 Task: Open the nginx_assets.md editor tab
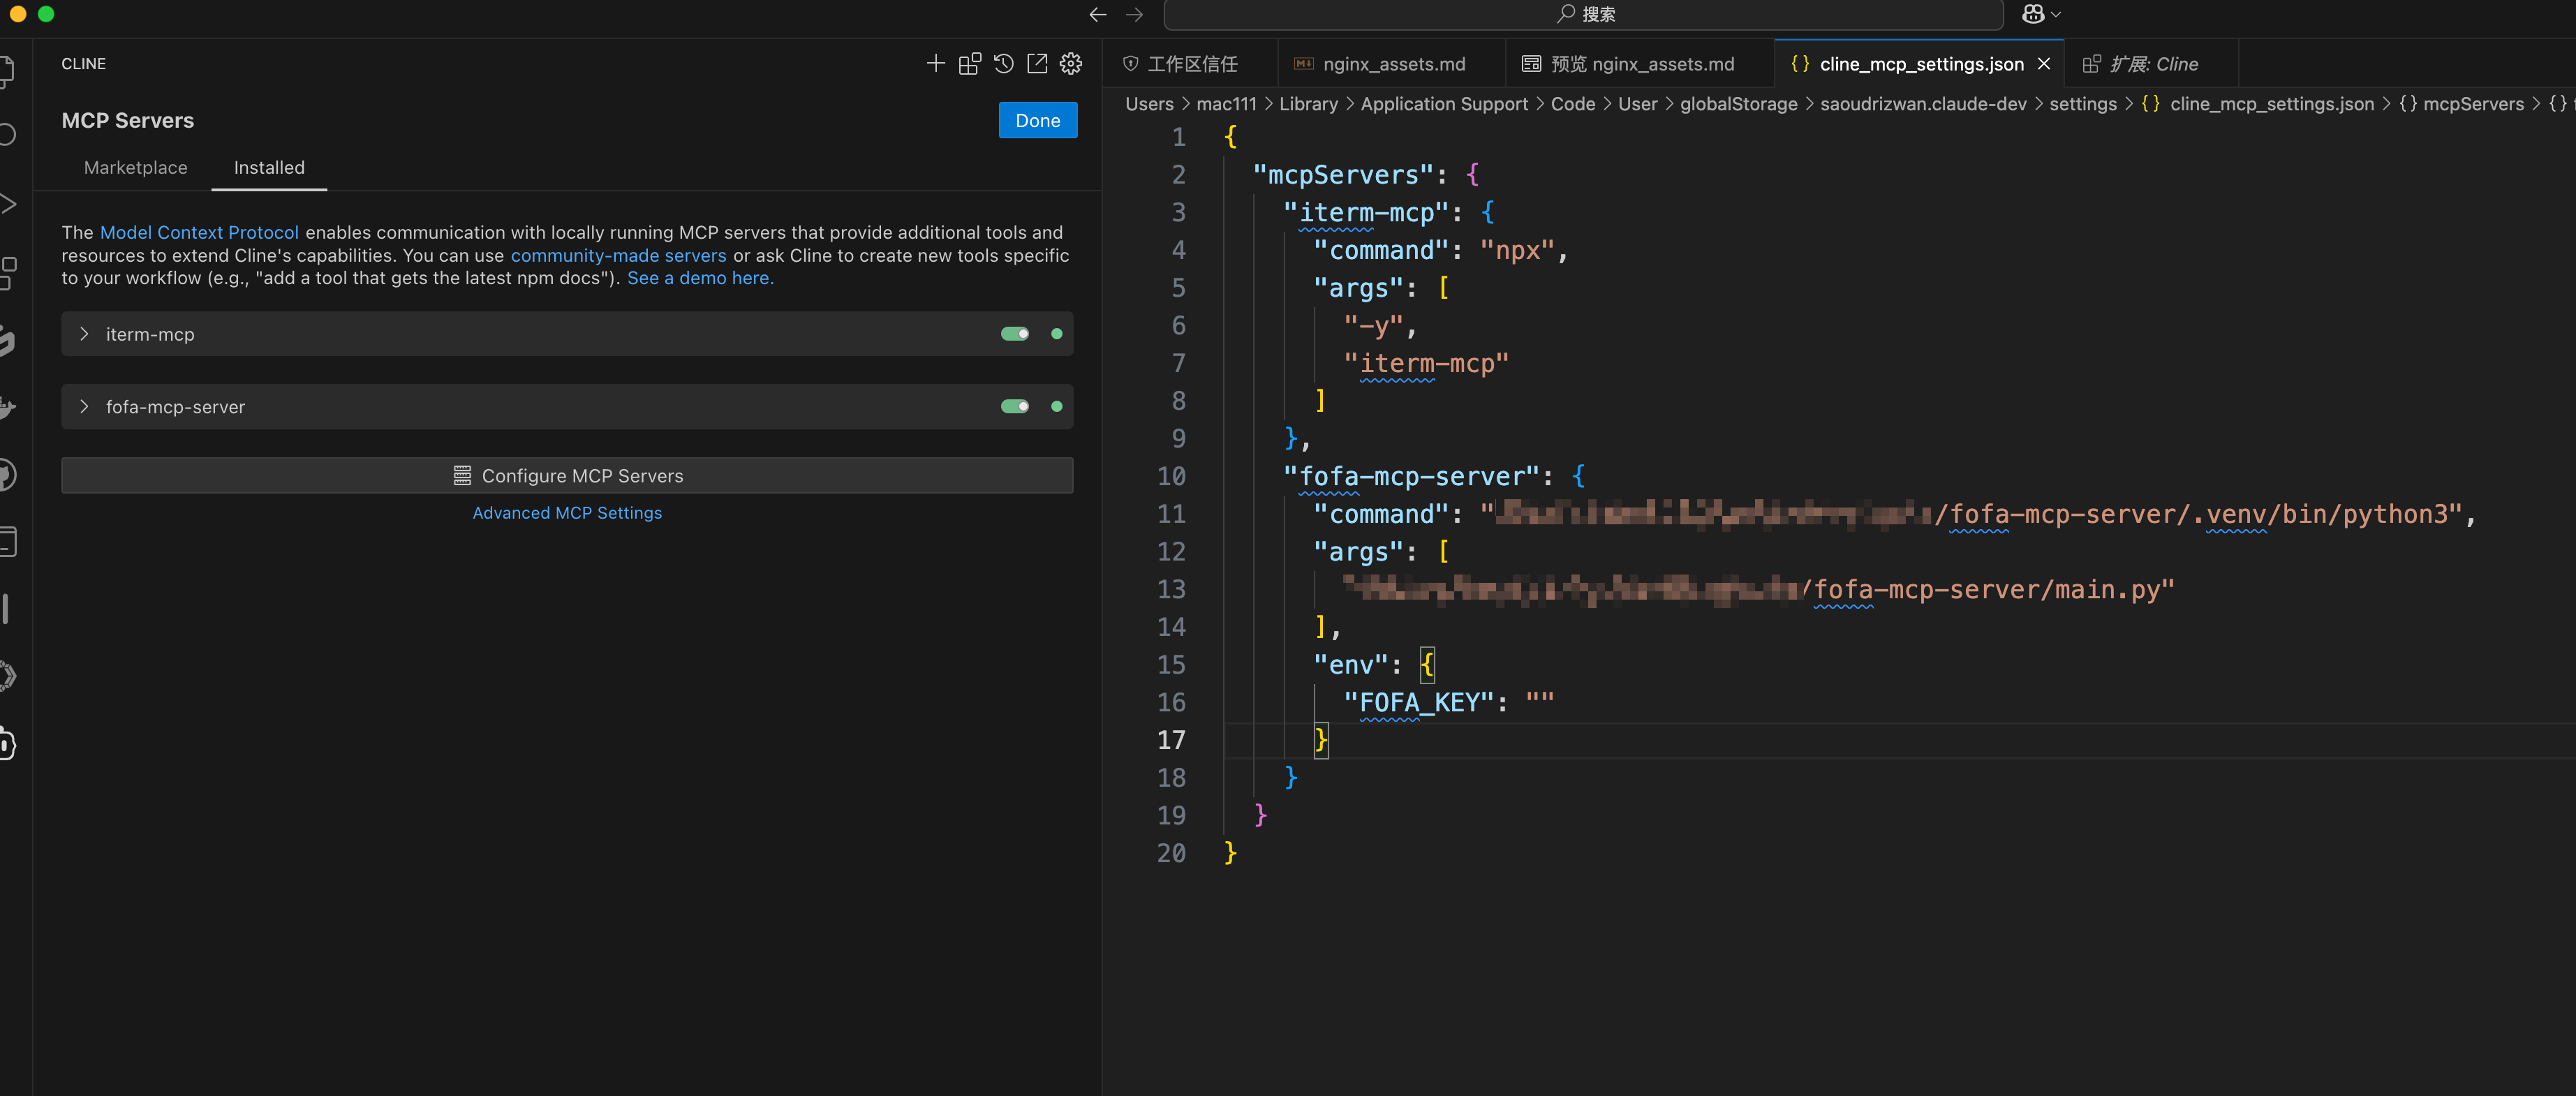click(x=1392, y=64)
